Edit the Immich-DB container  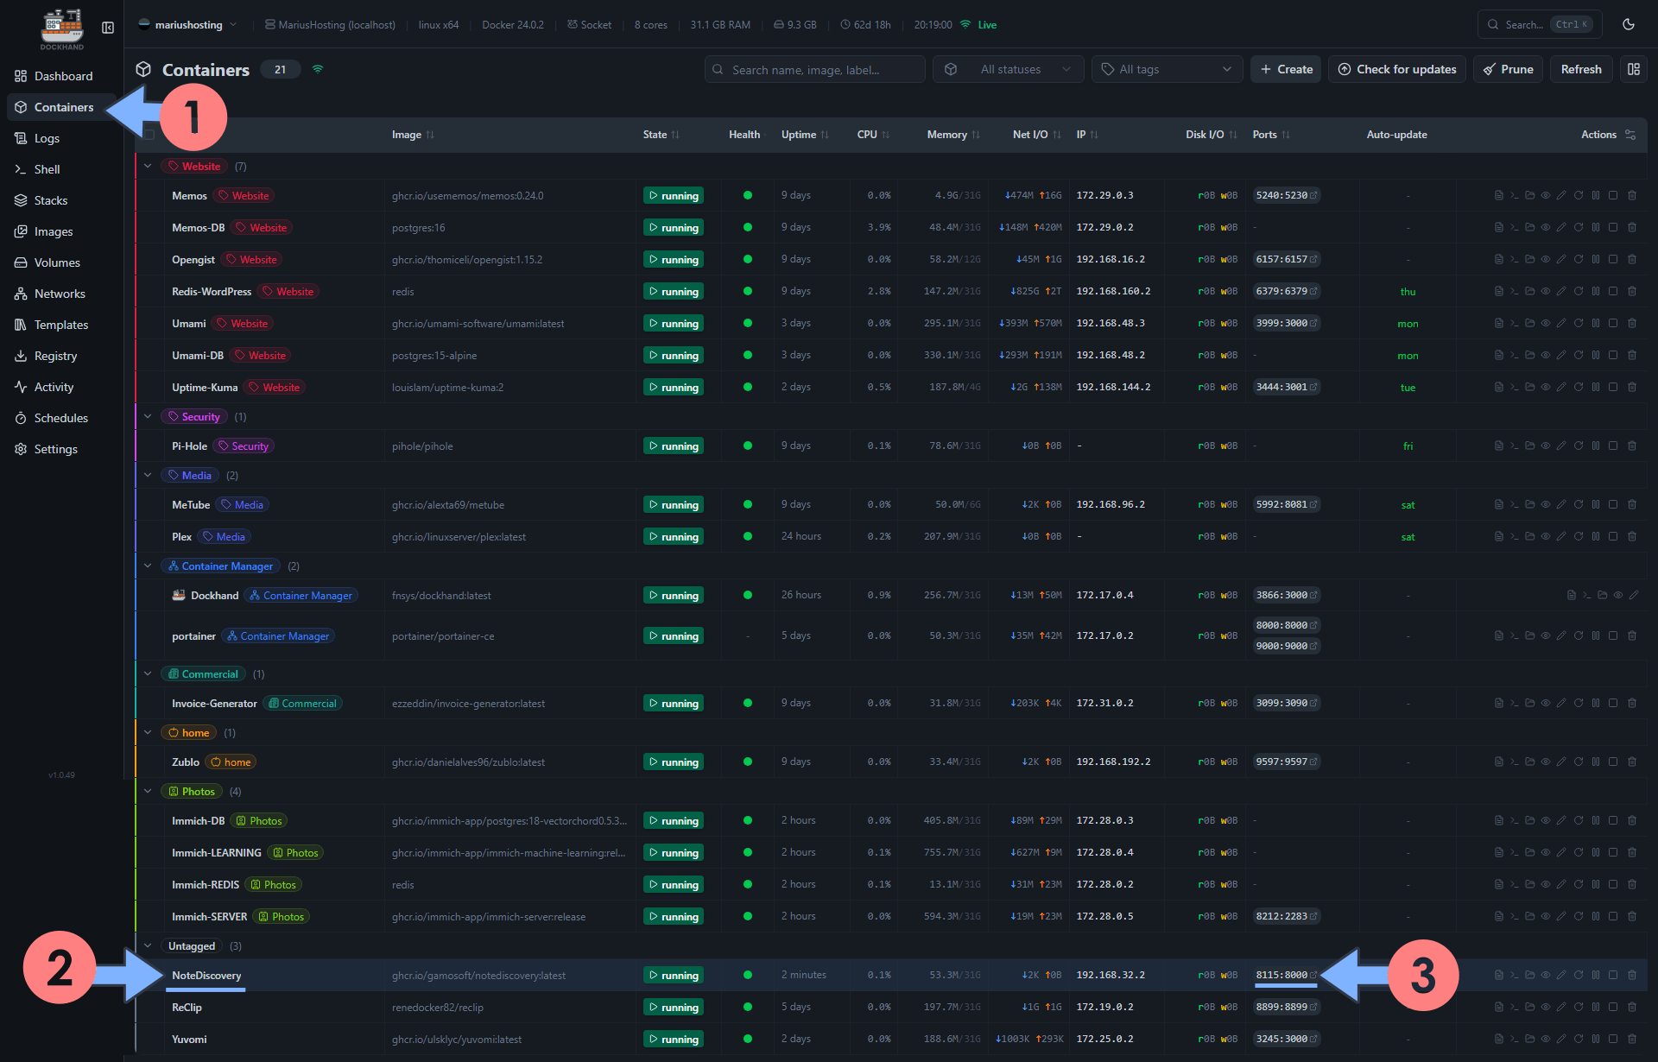pos(1561,820)
